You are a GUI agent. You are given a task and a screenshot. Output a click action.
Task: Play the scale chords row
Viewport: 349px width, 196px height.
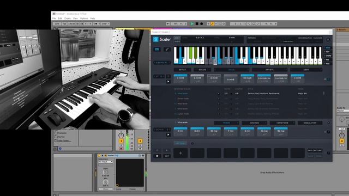click(x=169, y=134)
